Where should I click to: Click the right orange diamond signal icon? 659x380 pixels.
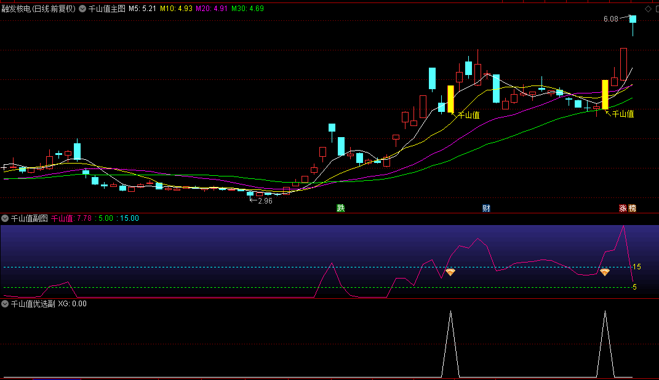coord(605,272)
